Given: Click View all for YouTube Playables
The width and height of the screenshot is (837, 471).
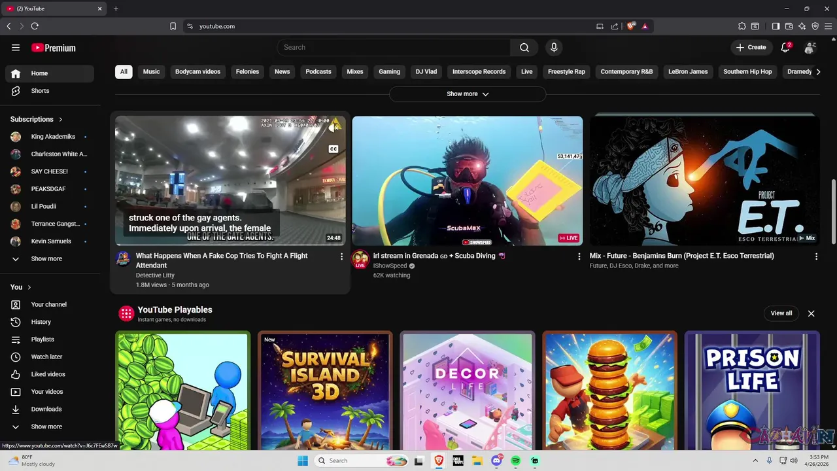Looking at the screenshot, I should [x=781, y=313].
